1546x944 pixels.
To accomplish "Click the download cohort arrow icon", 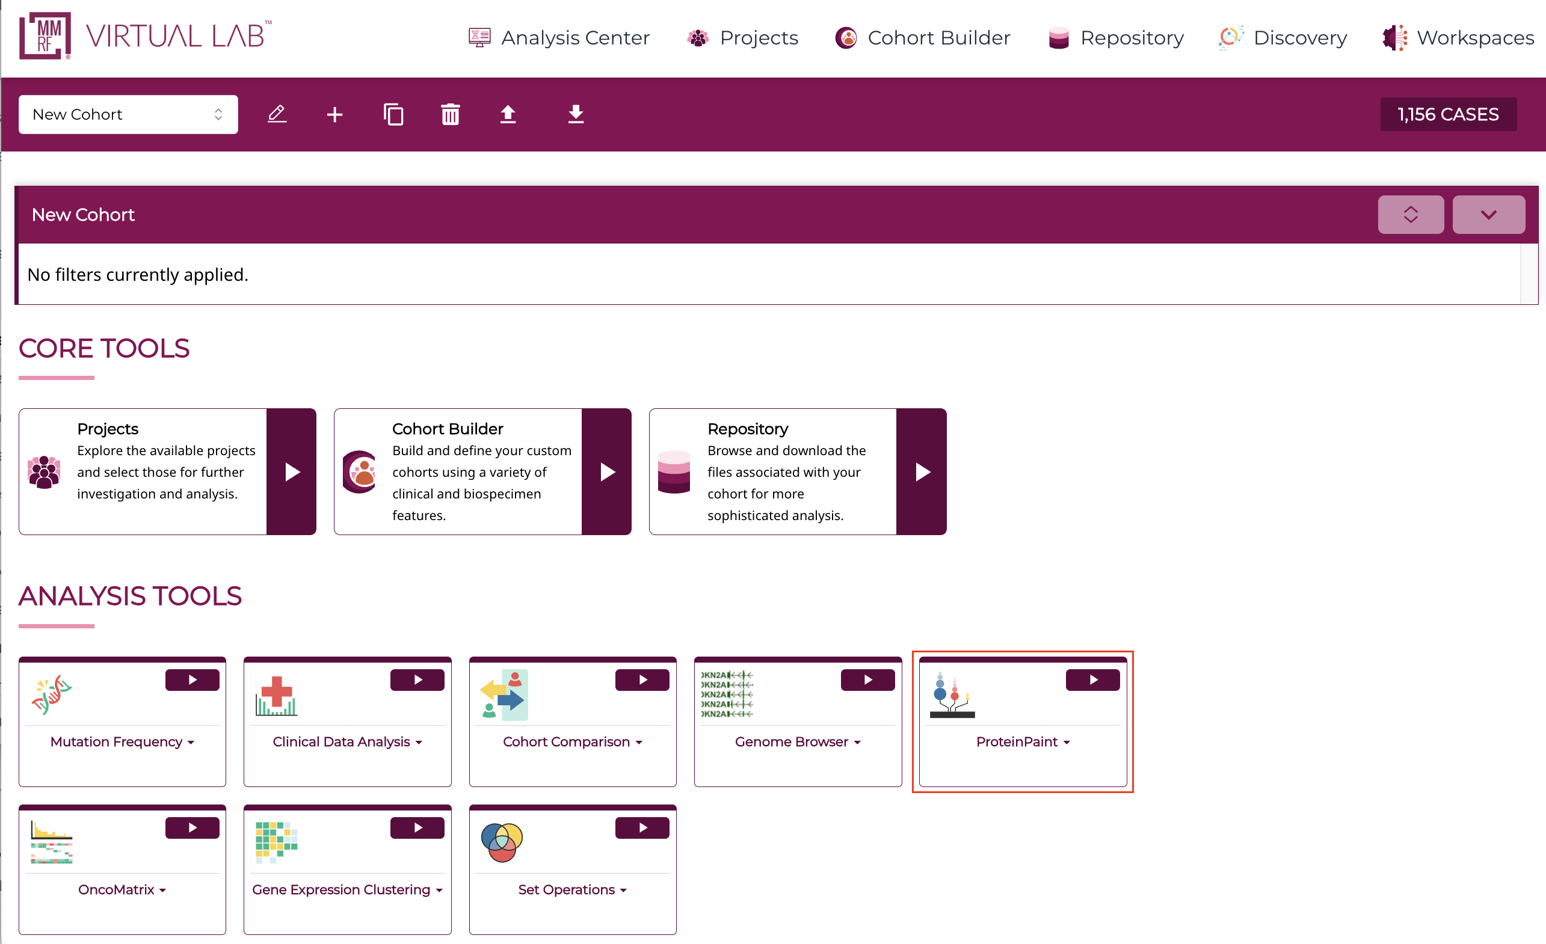I will point(576,114).
